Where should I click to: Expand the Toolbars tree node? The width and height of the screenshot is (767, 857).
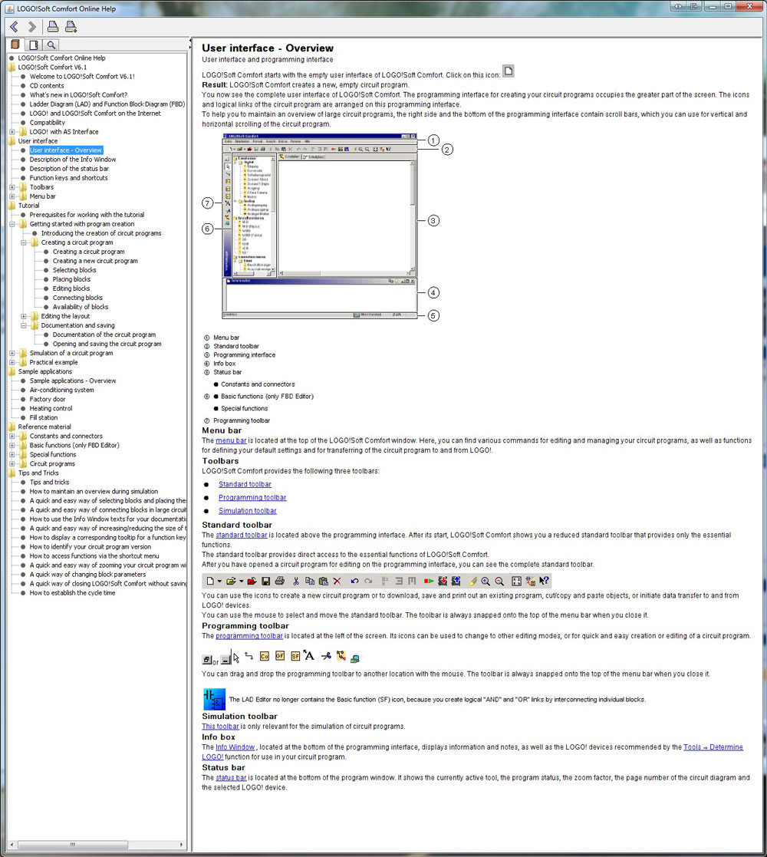(x=12, y=187)
